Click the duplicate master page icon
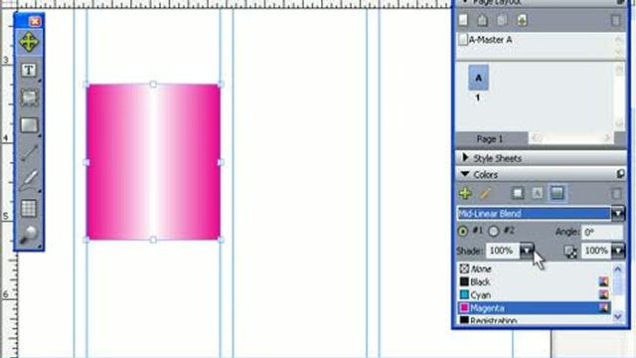 tap(502, 20)
